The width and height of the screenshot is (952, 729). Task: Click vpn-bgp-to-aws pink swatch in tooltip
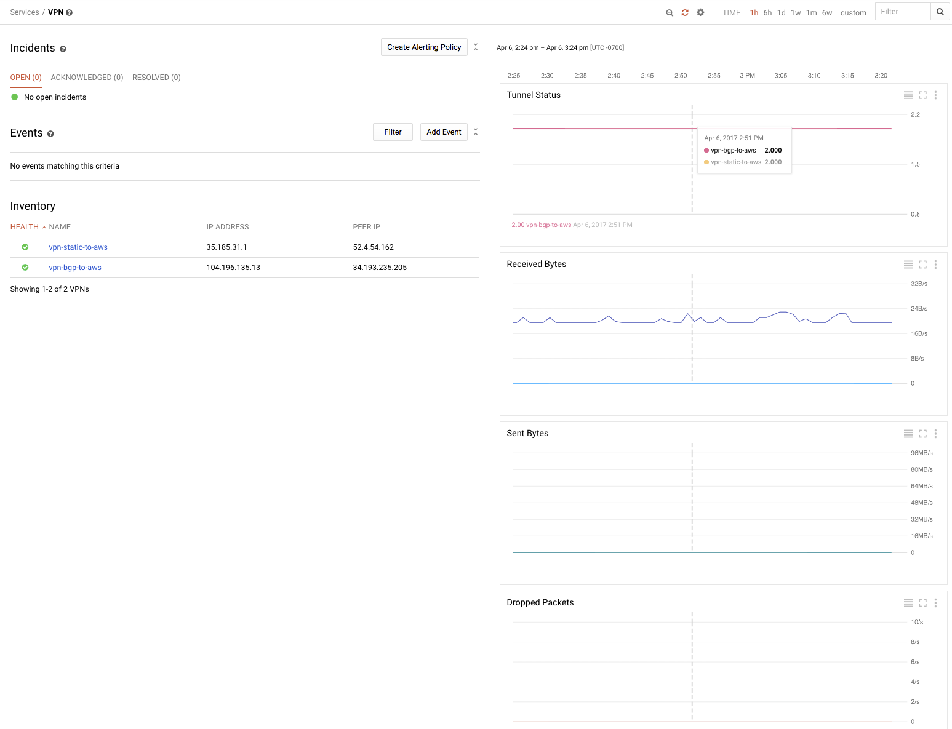706,151
